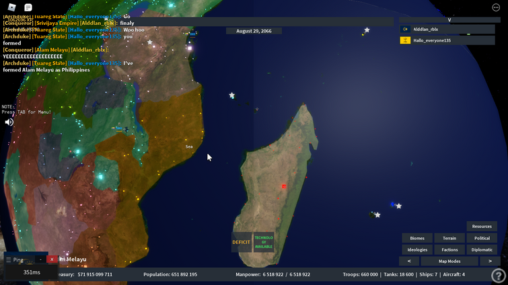Click the red city marker on Madagascar
The image size is (508, 285).
click(x=284, y=186)
